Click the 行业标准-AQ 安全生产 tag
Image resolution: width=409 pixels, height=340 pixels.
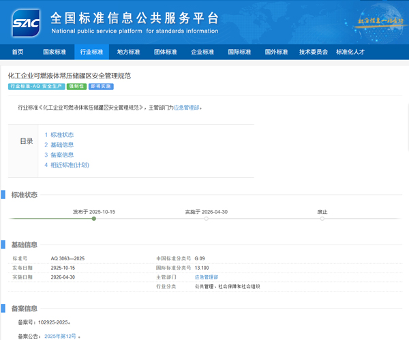click(x=37, y=87)
